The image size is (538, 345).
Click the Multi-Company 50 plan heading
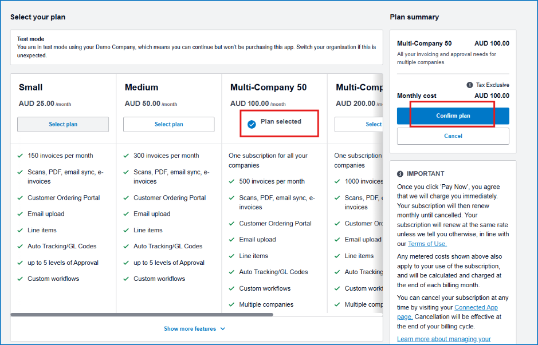tap(268, 88)
